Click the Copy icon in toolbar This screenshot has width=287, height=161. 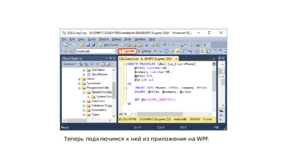(152, 45)
